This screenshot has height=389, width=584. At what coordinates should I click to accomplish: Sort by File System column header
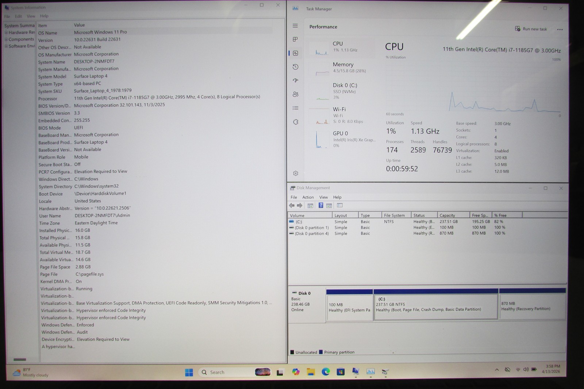coord(396,215)
